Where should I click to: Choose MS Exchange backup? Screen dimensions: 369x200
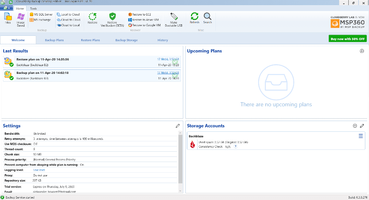pyautogui.click(x=40, y=20)
